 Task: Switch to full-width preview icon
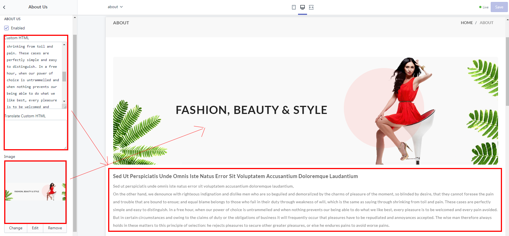tap(311, 7)
